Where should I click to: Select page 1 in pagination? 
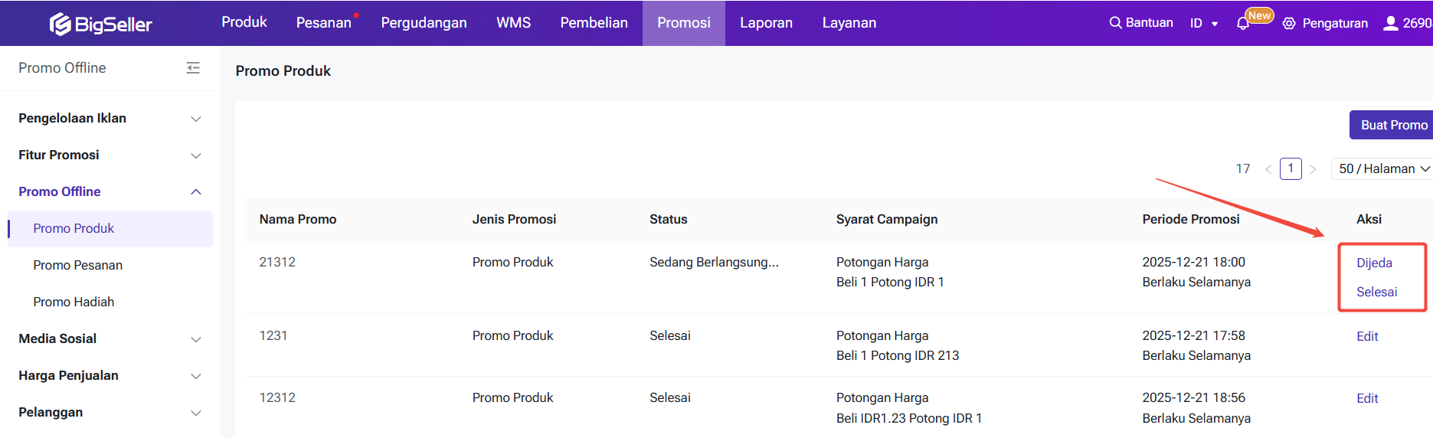1291,168
